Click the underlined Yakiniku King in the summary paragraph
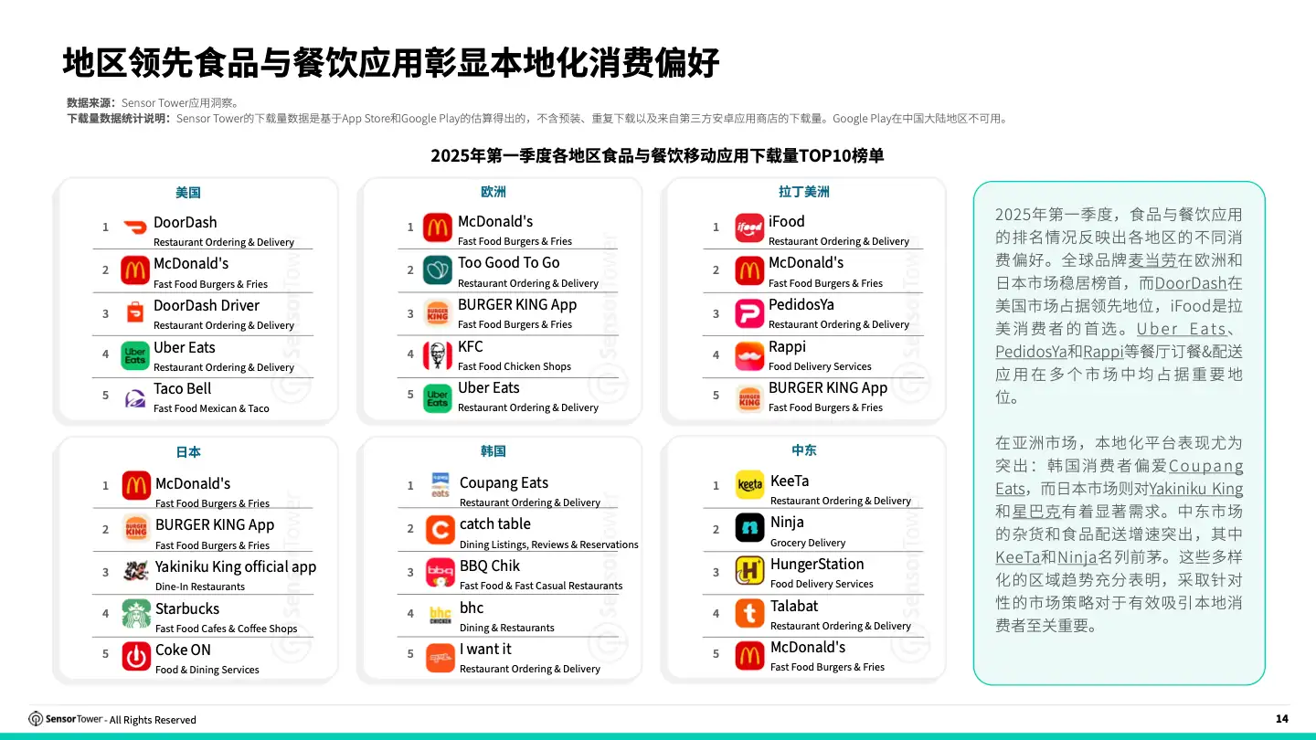Viewport: 1316px width, 740px height. (1196, 489)
